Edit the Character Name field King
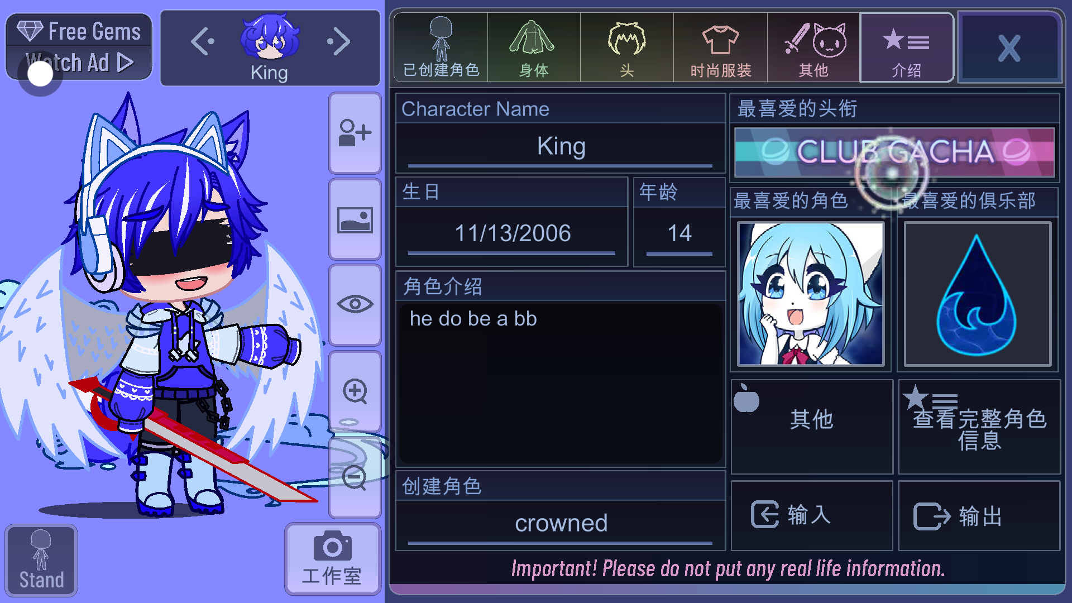Viewport: 1072px width, 603px height. (x=561, y=147)
